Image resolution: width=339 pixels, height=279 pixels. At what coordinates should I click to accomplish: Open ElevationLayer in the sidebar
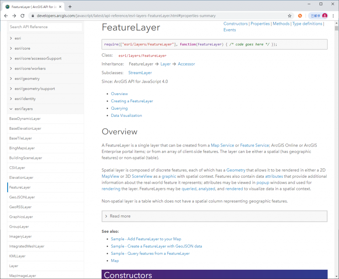point(45,177)
